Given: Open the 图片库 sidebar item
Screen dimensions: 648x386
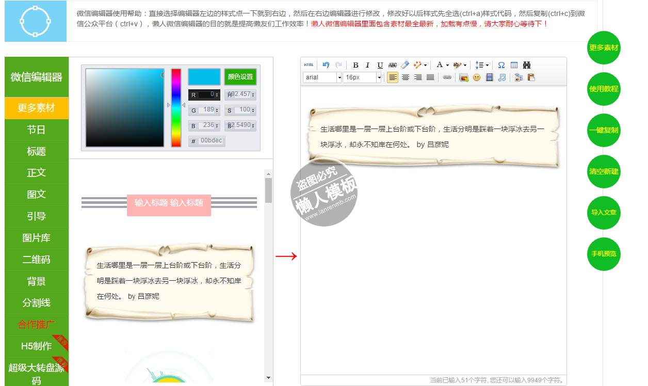Looking at the screenshot, I should (x=37, y=238).
